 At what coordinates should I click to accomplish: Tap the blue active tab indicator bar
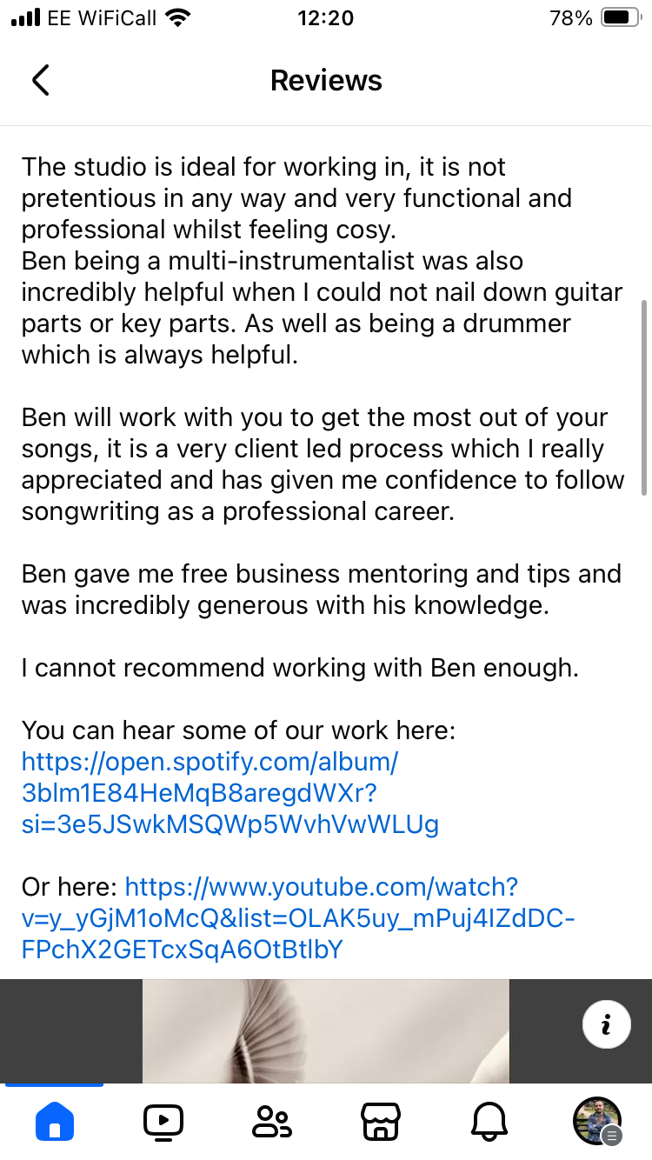[54, 1085]
